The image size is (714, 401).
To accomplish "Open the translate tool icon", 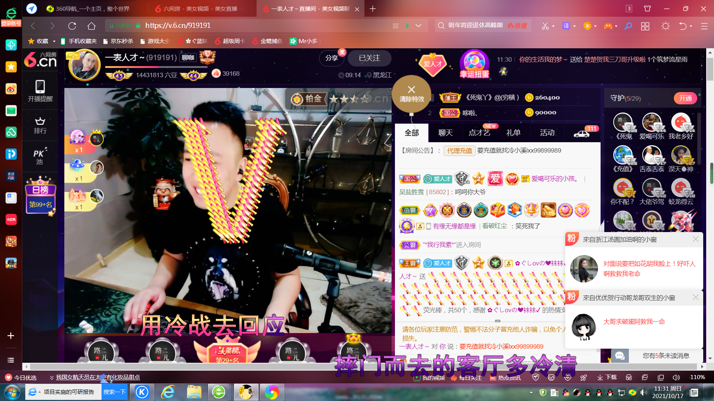I will [566, 26].
